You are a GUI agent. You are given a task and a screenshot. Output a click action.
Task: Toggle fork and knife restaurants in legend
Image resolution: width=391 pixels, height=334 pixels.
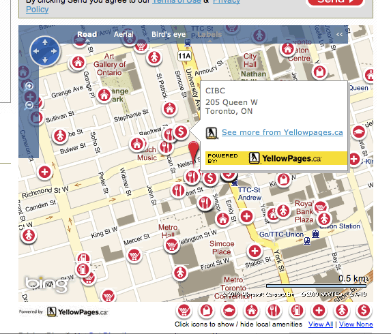274,311
